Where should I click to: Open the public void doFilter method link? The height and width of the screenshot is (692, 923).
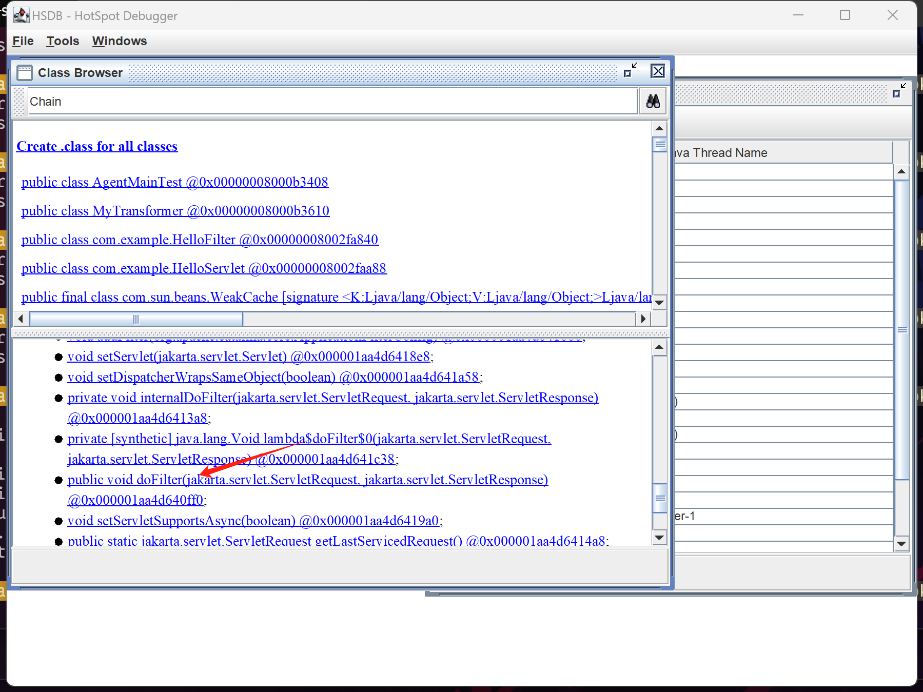click(307, 480)
